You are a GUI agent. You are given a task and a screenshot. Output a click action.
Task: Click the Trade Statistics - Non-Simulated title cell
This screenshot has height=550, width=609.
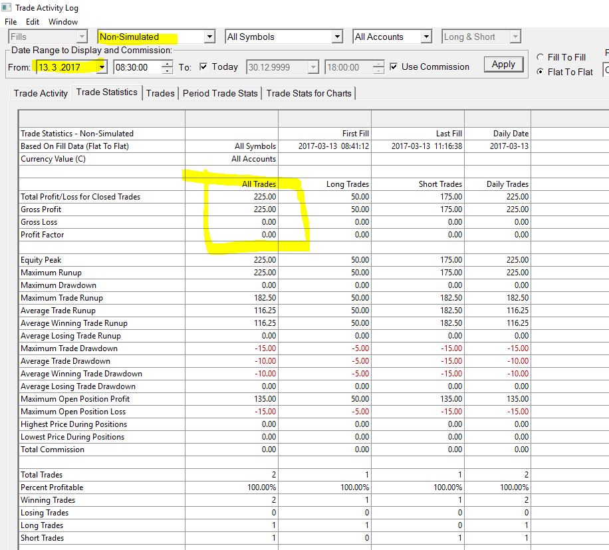point(77,134)
